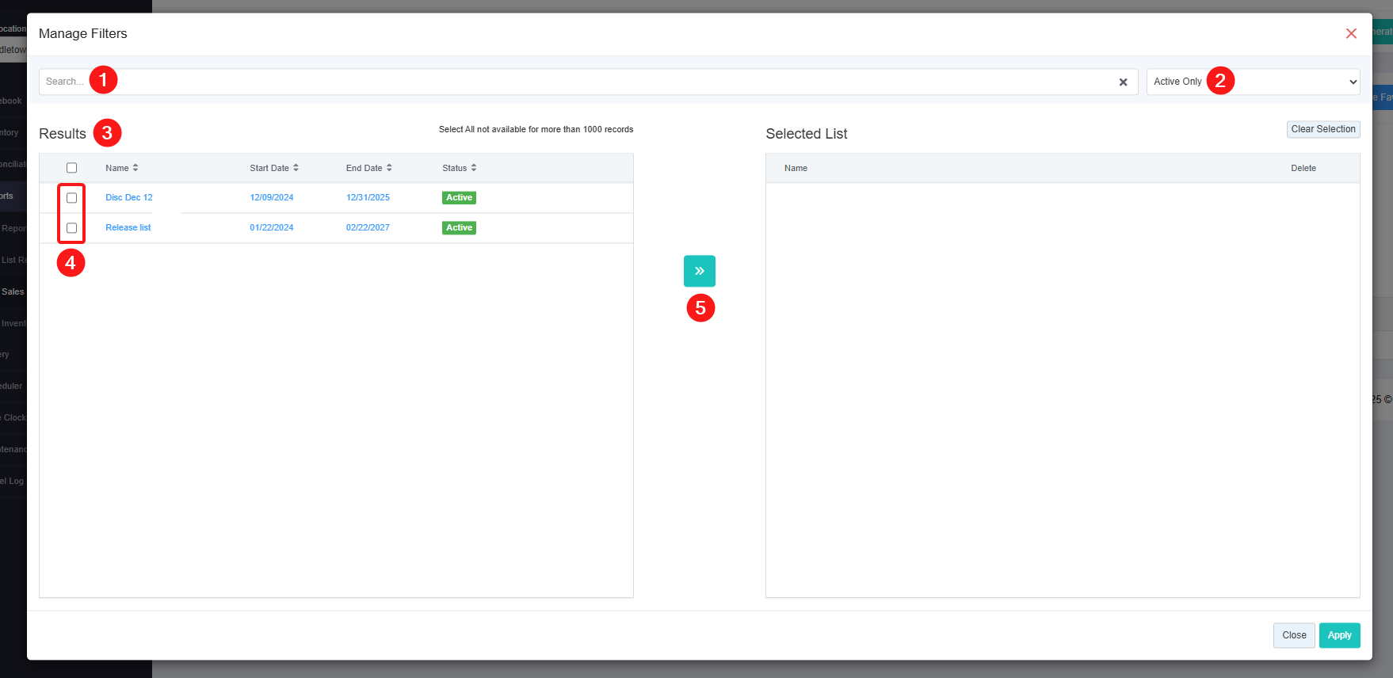Screen dimensions: 1393x678
Task: Toggle the select-all checkbox in header
Action: coord(72,168)
